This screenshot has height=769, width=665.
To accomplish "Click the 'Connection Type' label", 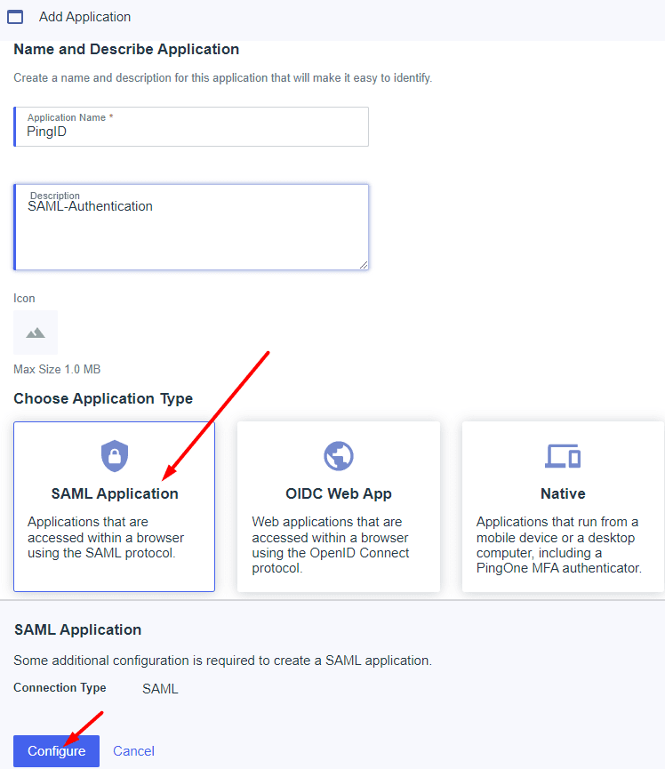I will click(x=60, y=687).
